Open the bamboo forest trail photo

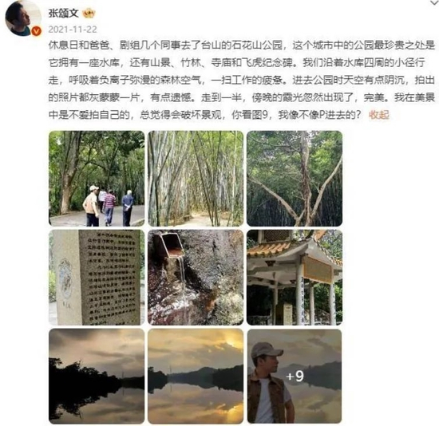pyautogui.click(x=196, y=179)
